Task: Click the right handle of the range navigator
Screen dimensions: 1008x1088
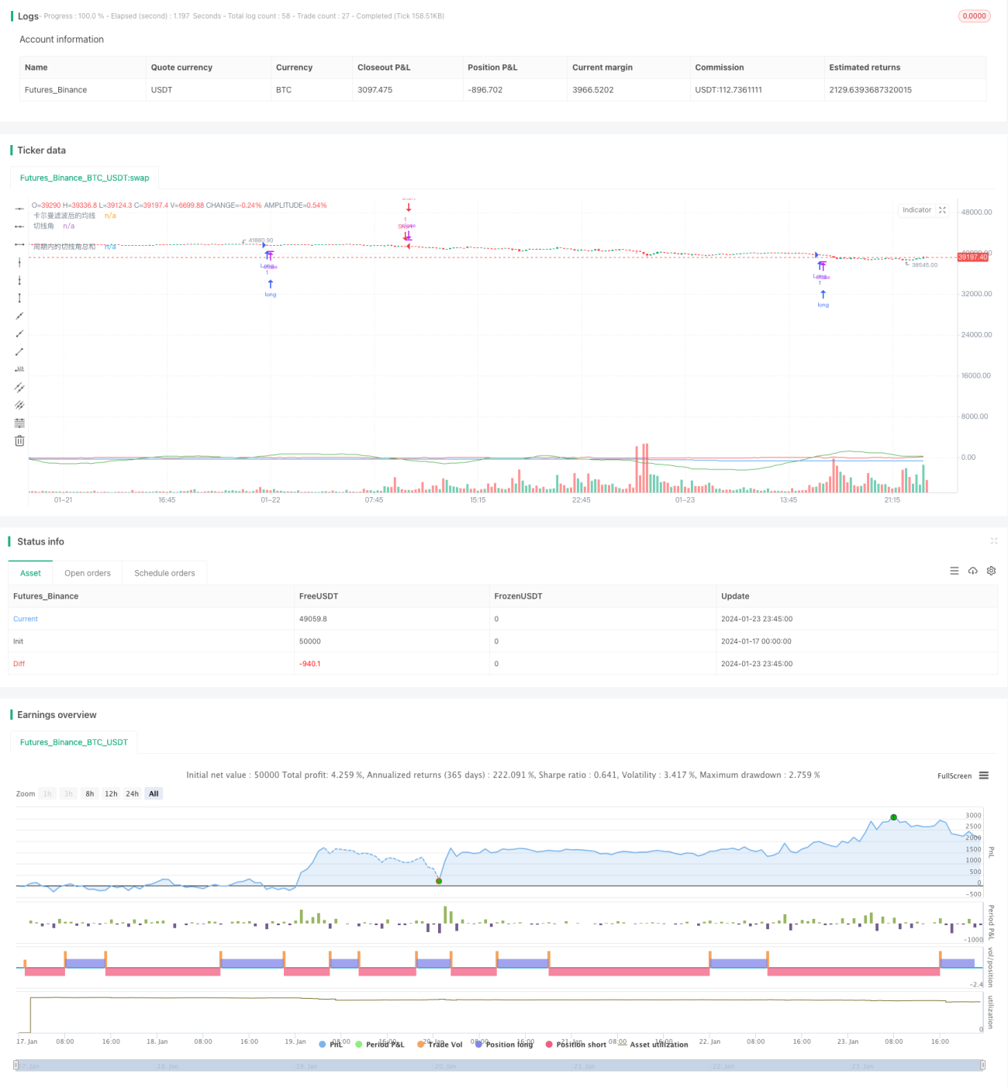Action: point(984,1066)
